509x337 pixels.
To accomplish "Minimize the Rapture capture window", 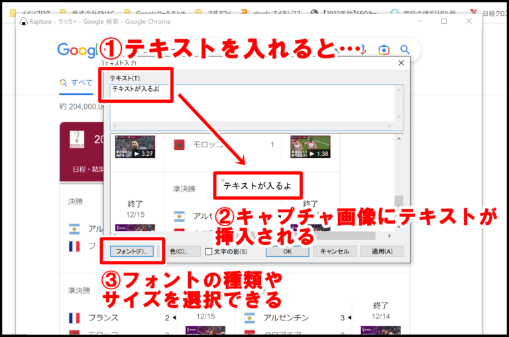I will pos(420,21).
